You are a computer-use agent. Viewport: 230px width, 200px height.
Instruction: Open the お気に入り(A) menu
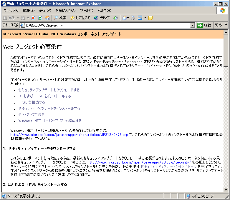(66, 11)
